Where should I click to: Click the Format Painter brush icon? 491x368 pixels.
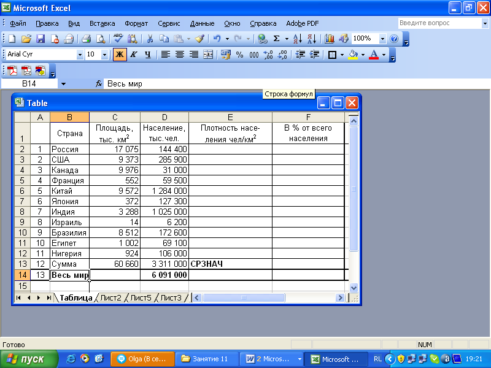pyautogui.click(x=200, y=39)
